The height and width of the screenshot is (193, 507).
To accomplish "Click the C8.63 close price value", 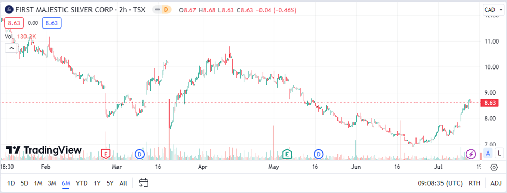I will (245, 10).
